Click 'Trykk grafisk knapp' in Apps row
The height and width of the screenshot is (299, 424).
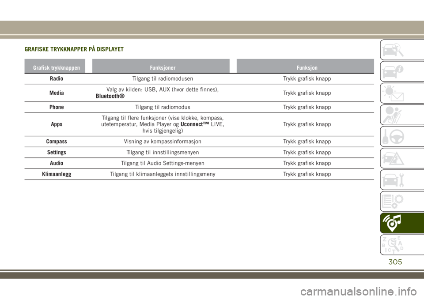pyautogui.click(x=307, y=124)
